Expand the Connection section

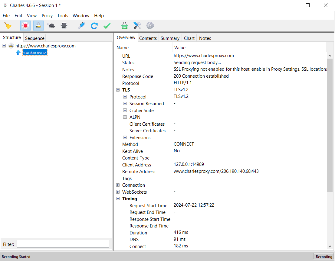(x=118, y=185)
